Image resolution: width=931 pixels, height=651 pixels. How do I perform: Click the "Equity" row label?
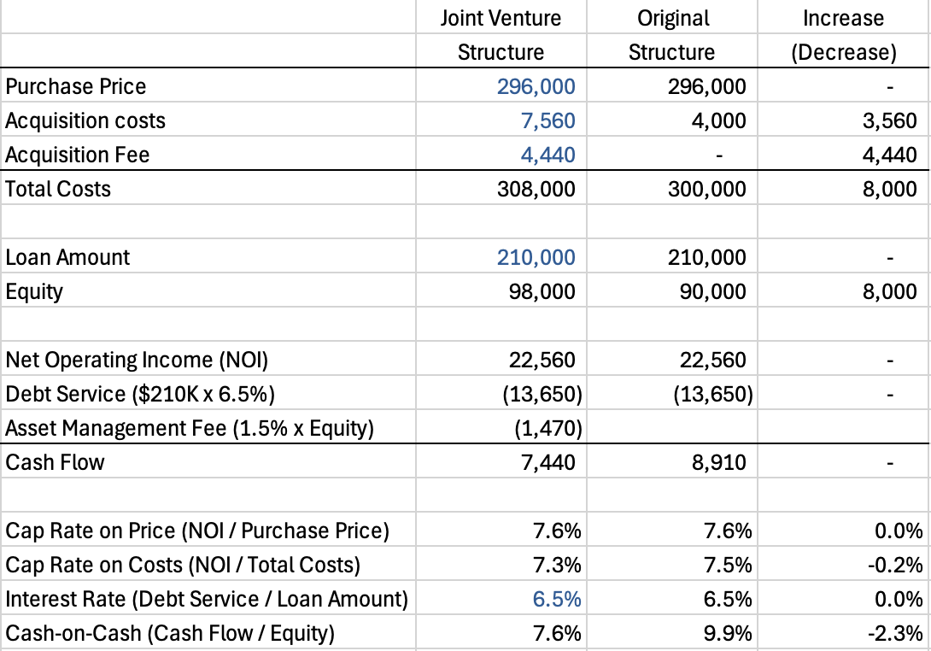pyautogui.click(x=34, y=291)
